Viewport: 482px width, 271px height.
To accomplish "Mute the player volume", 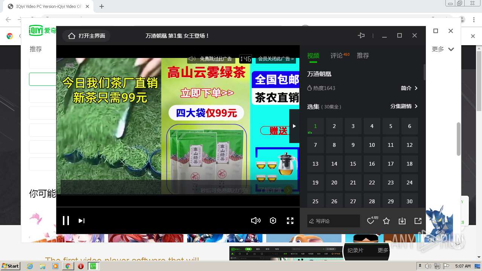I will [256, 221].
